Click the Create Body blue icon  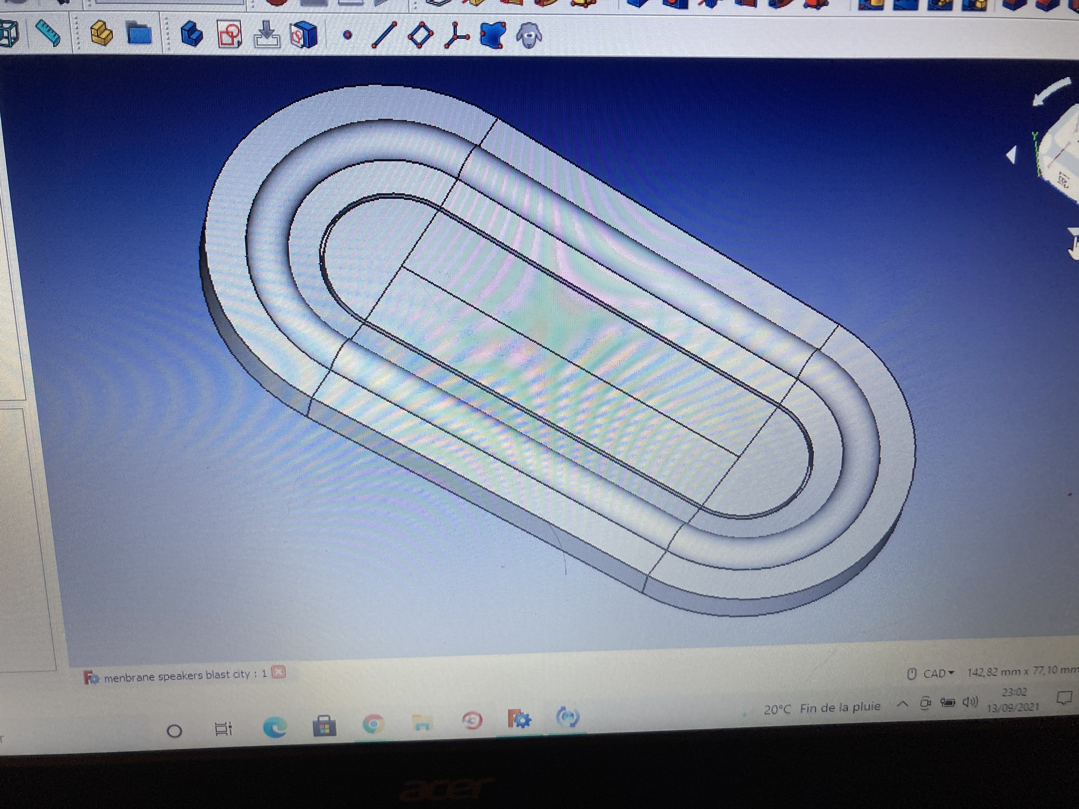[x=192, y=34]
